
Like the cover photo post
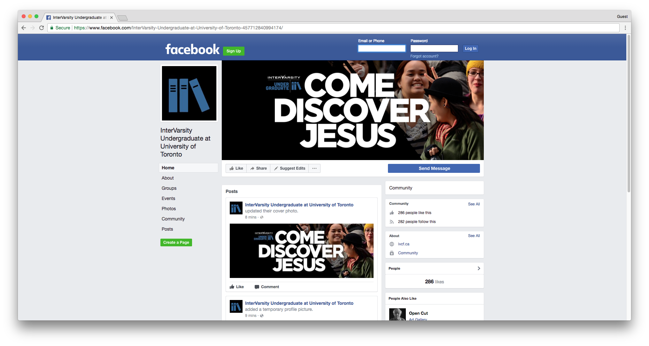pyautogui.click(x=237, y=287)
